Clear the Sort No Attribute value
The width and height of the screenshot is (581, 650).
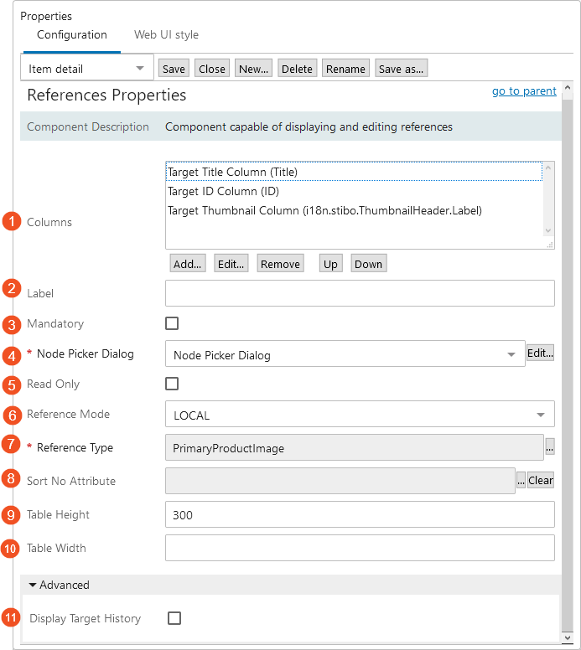pyautogui.click(x=541, y=481)
